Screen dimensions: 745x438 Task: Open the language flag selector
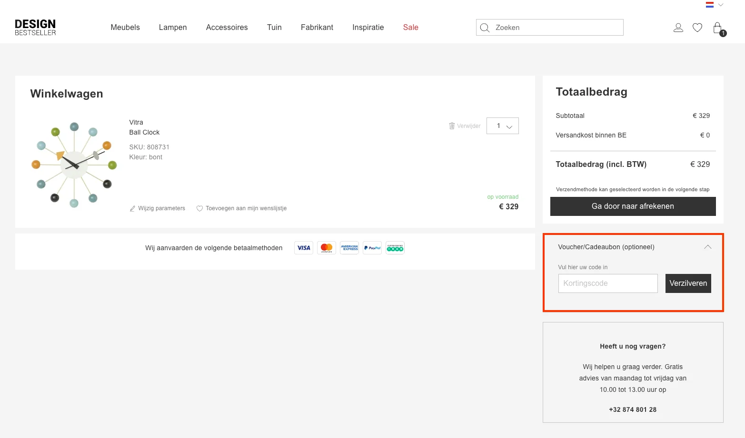tap(714, 5)
